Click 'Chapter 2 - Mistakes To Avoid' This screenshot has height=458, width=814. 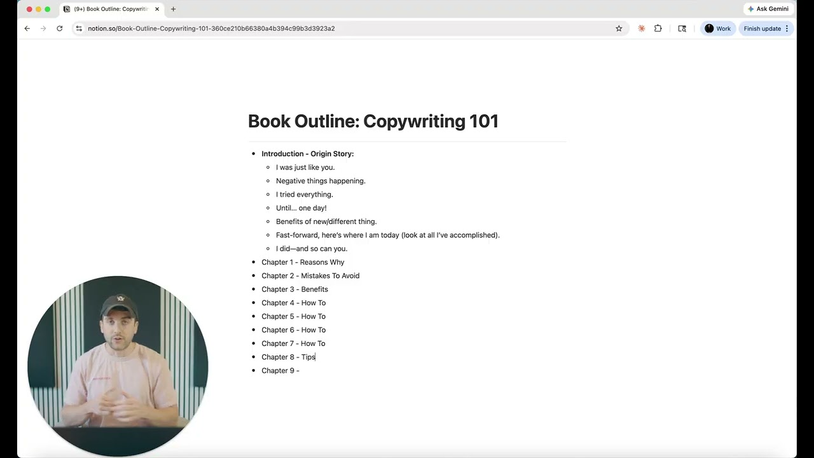click(x=310, y=276)
